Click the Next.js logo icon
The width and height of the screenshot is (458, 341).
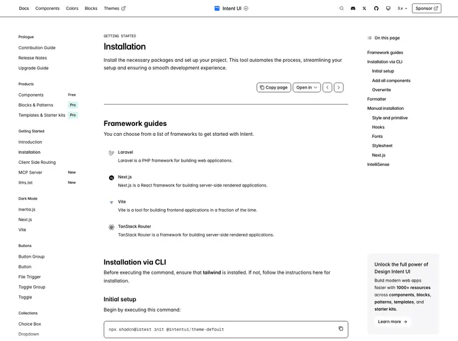pos(111,178)
